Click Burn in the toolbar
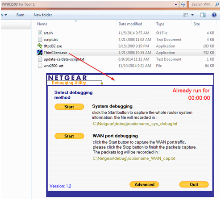 click(21, 15)
